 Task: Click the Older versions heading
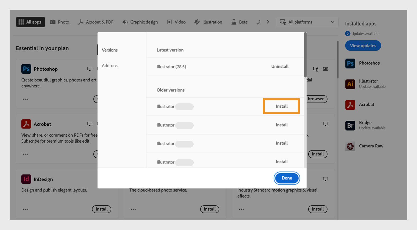170,90
